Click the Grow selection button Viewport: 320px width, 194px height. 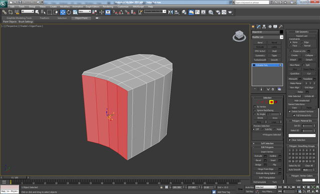275,118
